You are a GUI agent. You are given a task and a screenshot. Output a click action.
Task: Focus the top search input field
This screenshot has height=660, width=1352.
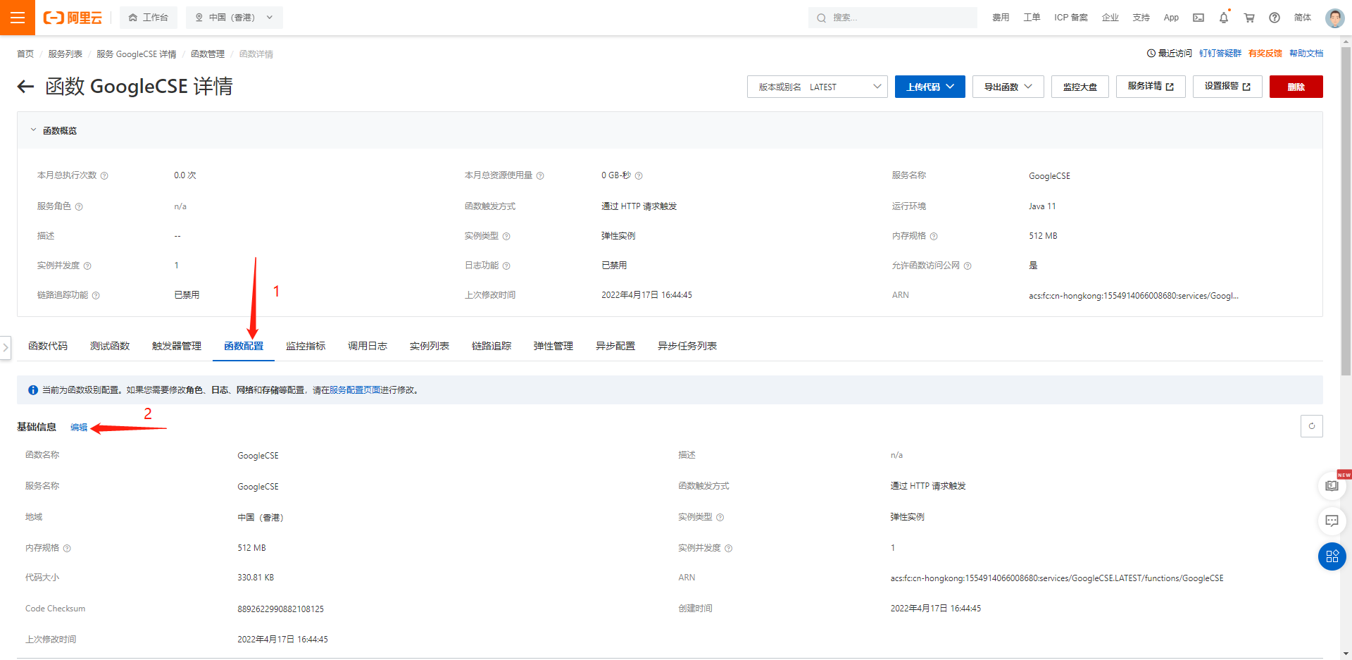click(893, 18)
